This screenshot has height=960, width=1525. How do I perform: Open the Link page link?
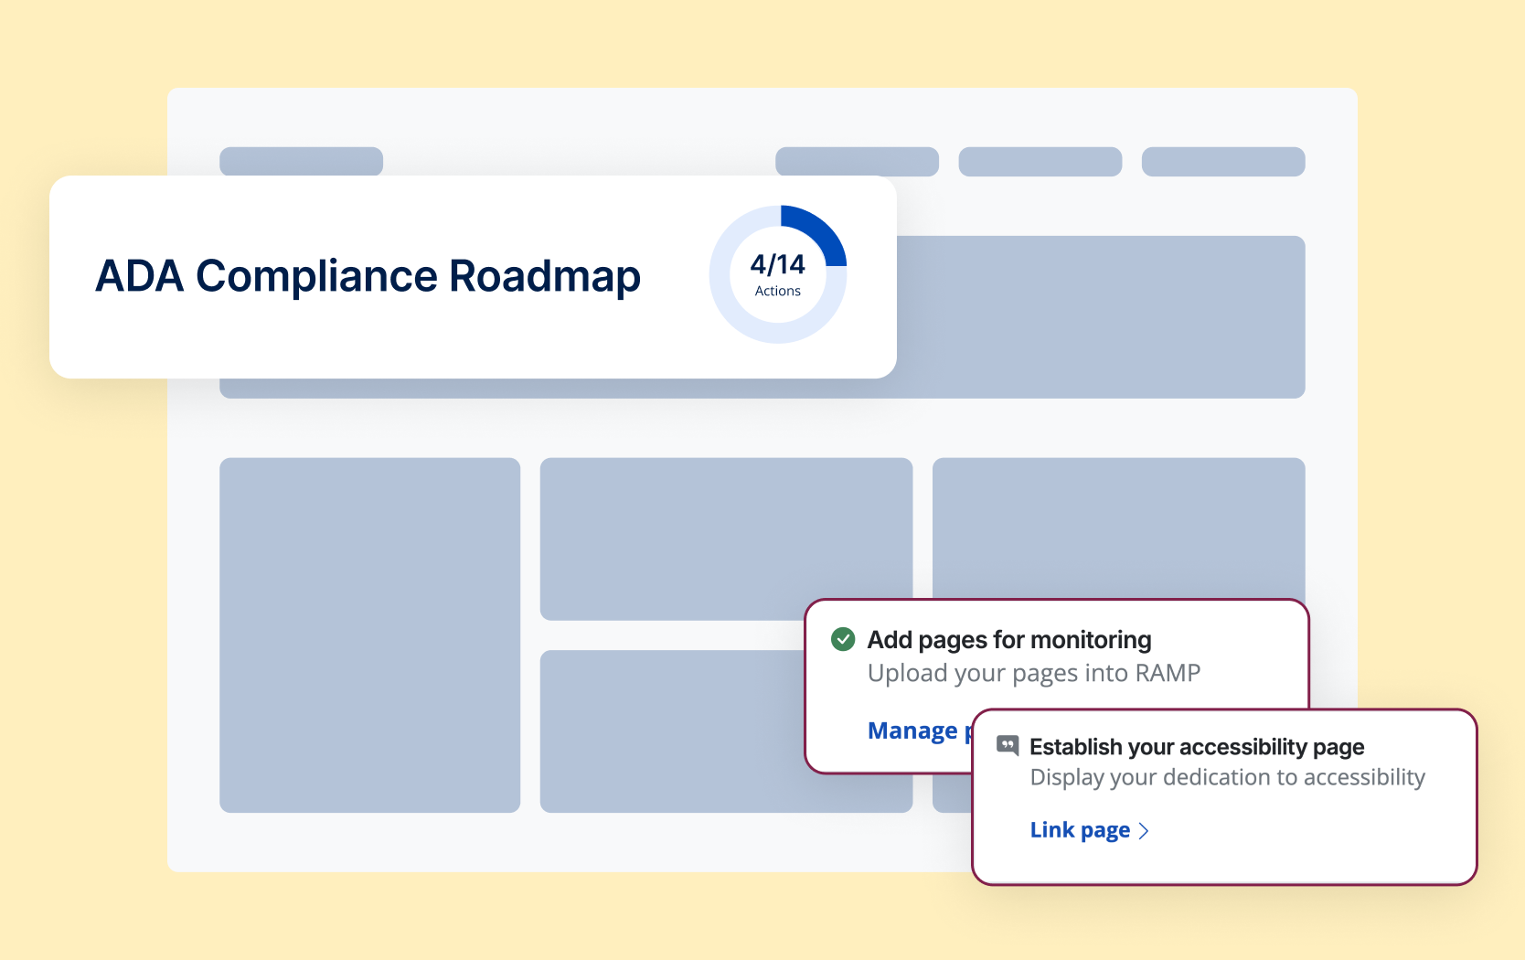(x=1080, y=830)
